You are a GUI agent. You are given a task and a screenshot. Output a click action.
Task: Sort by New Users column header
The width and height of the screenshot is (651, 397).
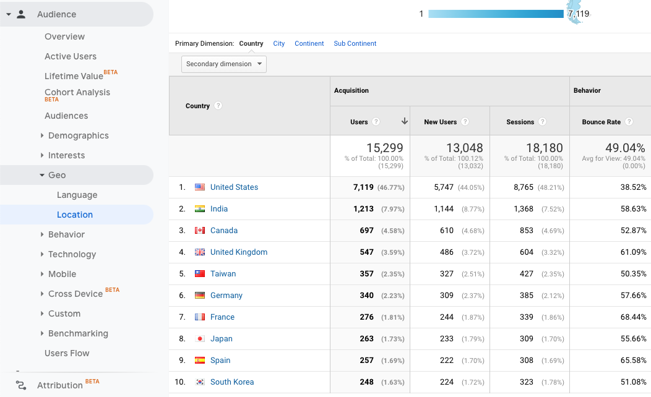441,122
